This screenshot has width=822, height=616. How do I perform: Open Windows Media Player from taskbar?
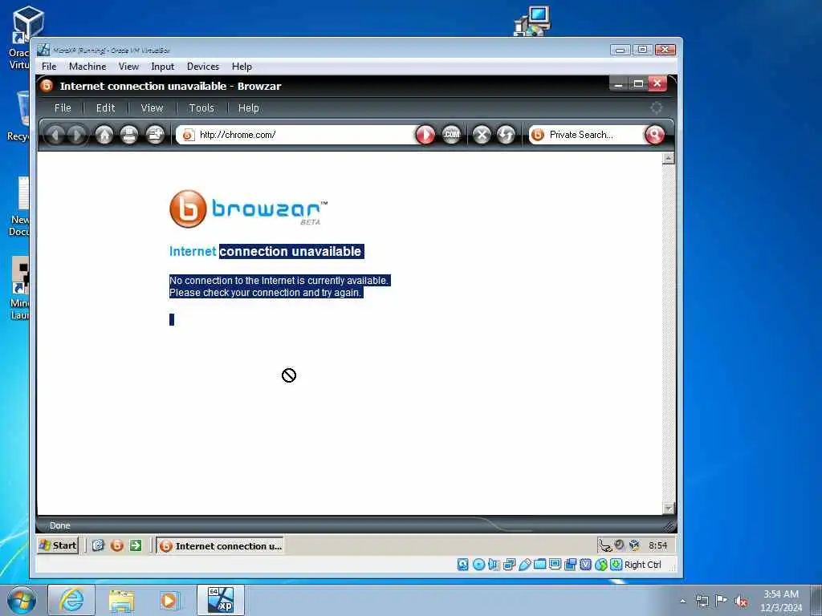[x=169, y=600]
